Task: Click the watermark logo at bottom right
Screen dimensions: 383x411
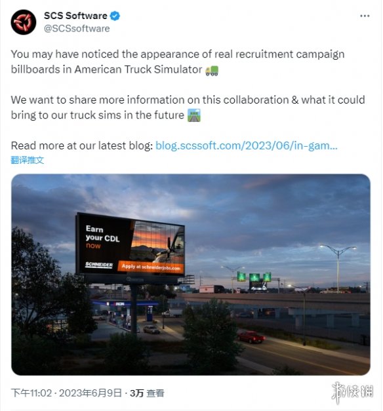Action: (352, 392)
